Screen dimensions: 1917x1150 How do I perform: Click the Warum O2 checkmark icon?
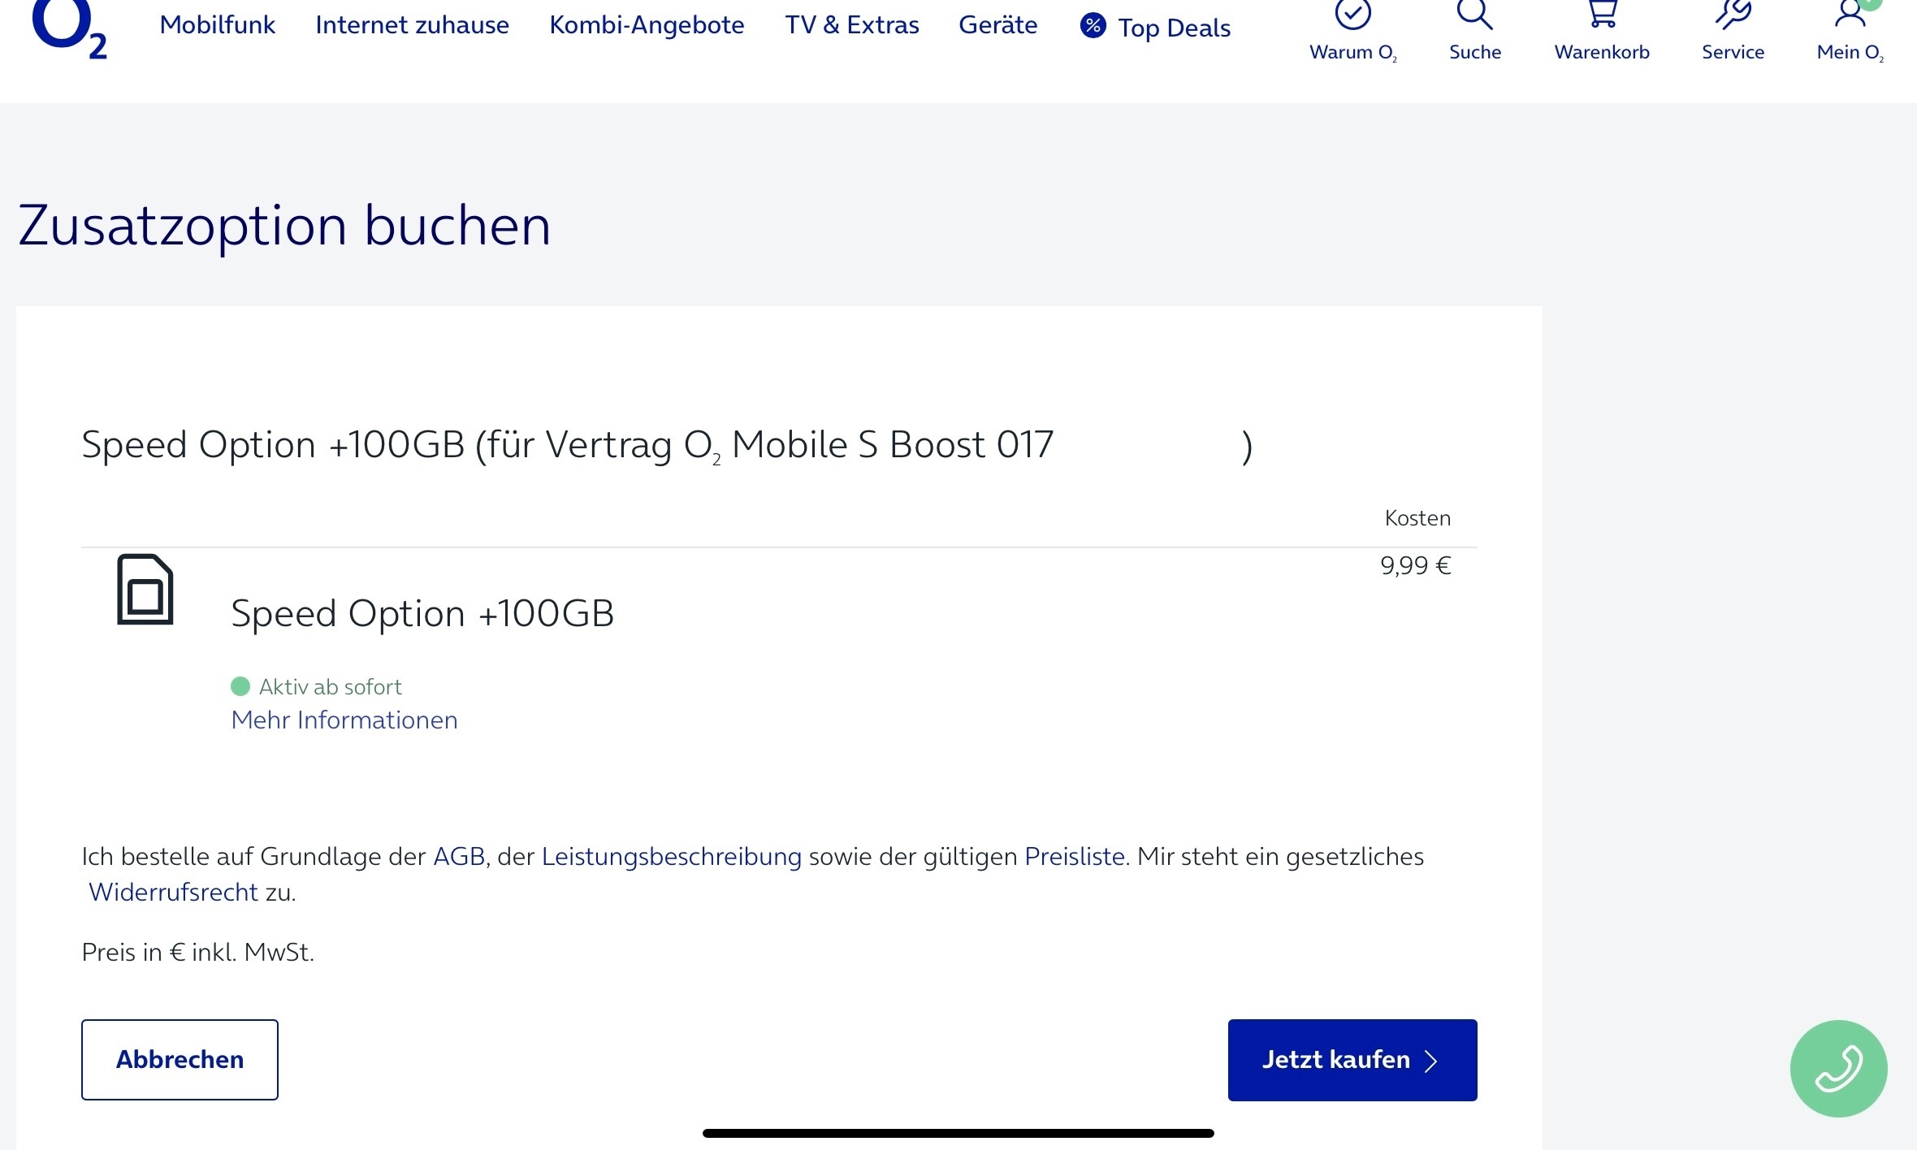click(x=1353, y=14)
